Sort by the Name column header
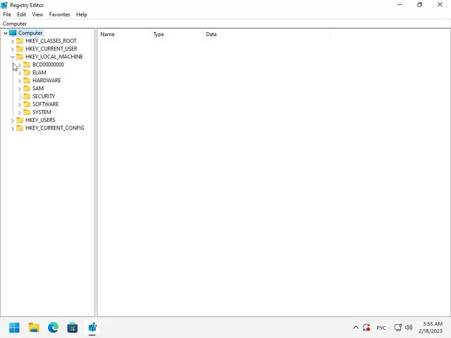 pos(124,34)
